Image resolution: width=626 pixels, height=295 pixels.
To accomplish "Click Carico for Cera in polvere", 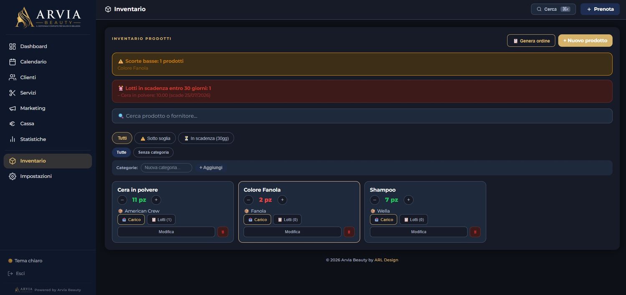I will tap(131, 220).
